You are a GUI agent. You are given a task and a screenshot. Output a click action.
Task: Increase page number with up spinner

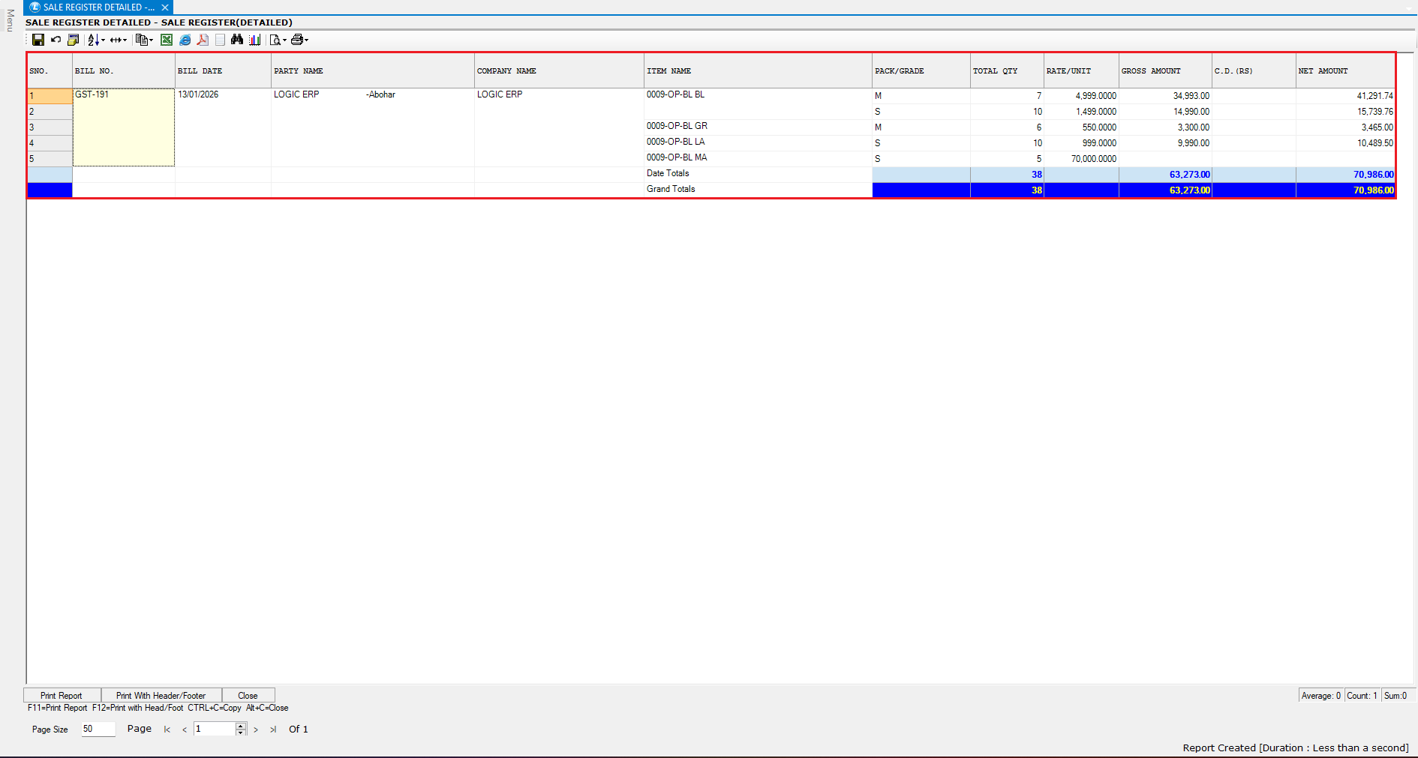[x=240, y=726]
